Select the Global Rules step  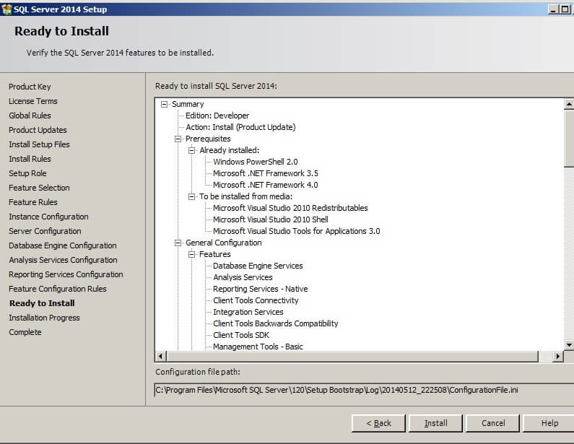[30, 116]
